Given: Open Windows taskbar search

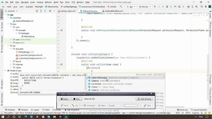Looking at the screenshot, I should point(8,117).
